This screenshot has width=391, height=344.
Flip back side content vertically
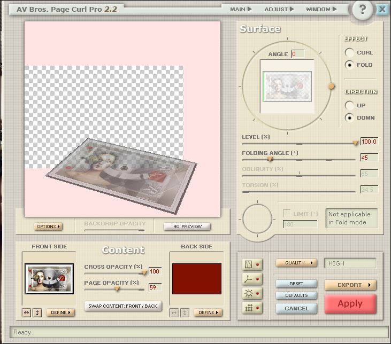coord(185,312)
